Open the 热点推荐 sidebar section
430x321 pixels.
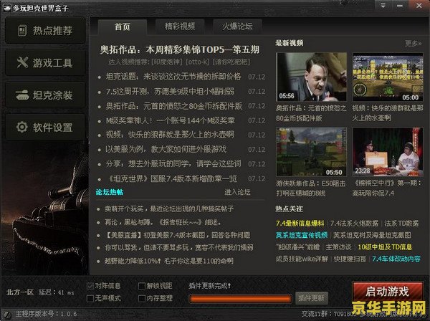pyautogui.click(x=46, y=30)
